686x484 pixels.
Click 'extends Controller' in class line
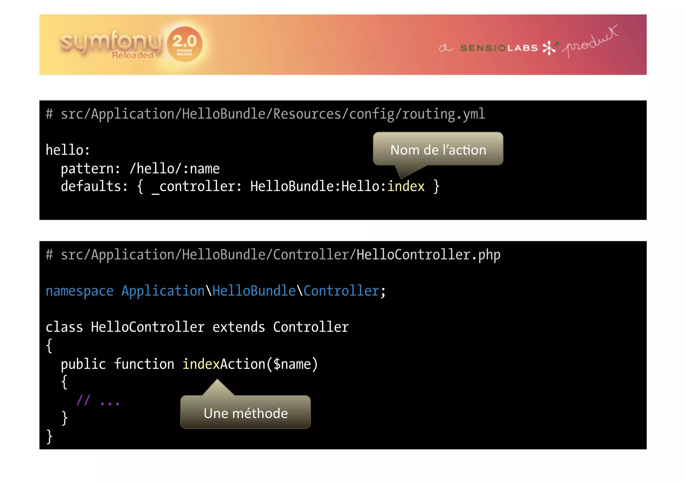[280, 327]
